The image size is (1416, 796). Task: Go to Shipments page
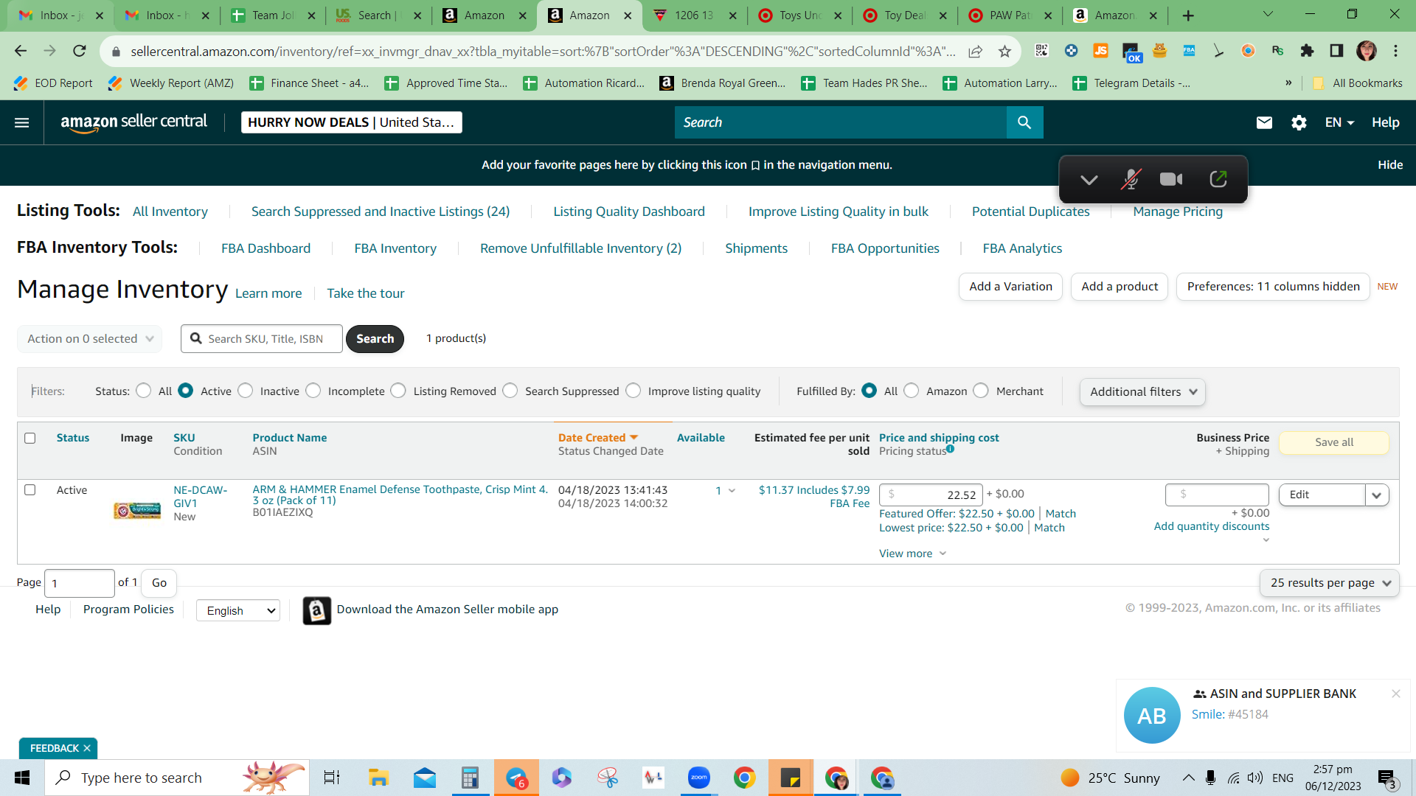[756, 248]
